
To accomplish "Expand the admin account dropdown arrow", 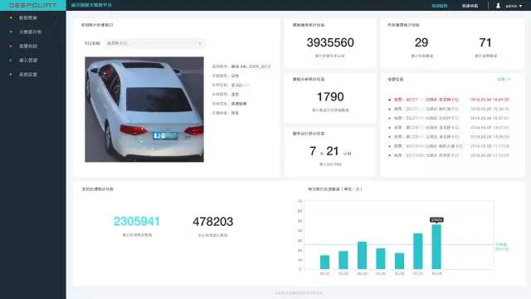I will pyautogui.click(x=520, y=6).
